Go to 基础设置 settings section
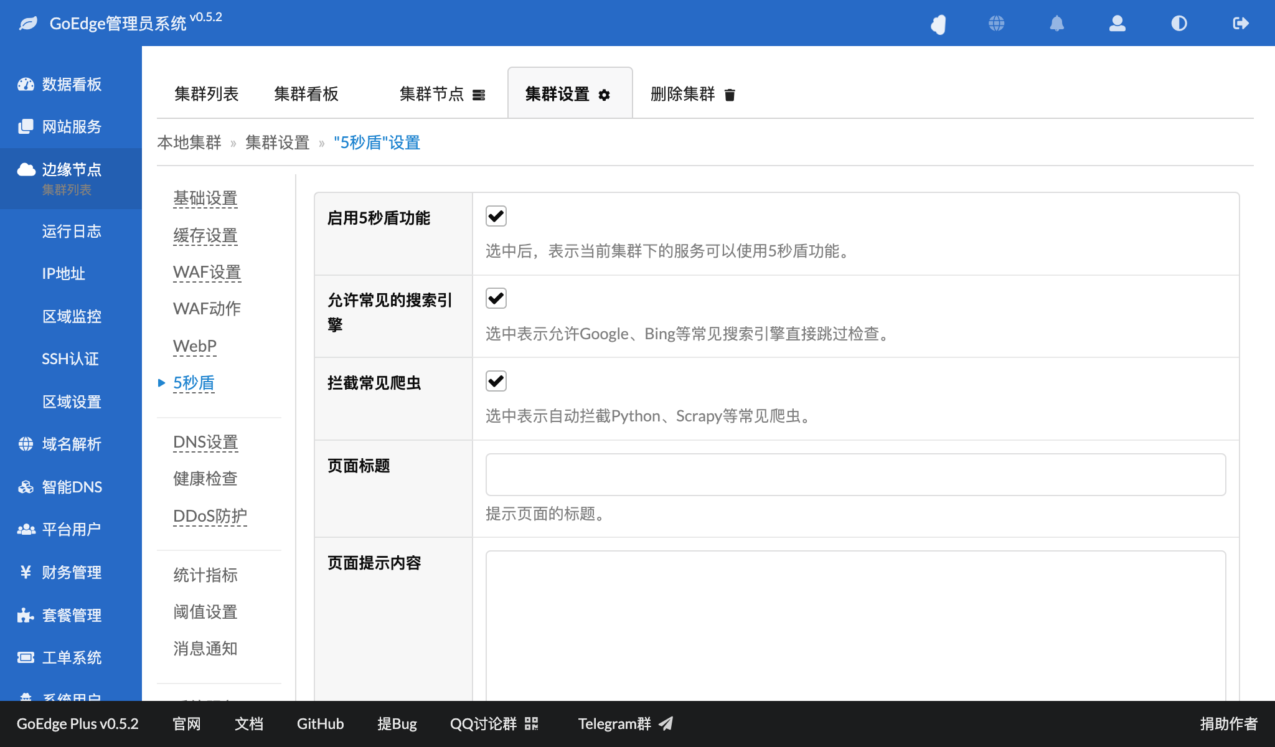 pyautogui.click(x=205, y=198)
